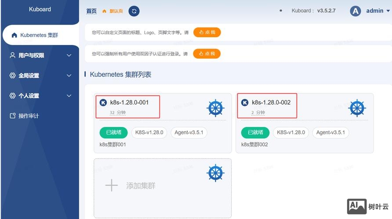
Task: Click the K icon of k8s-1.28.0-001
Action: 103,102
